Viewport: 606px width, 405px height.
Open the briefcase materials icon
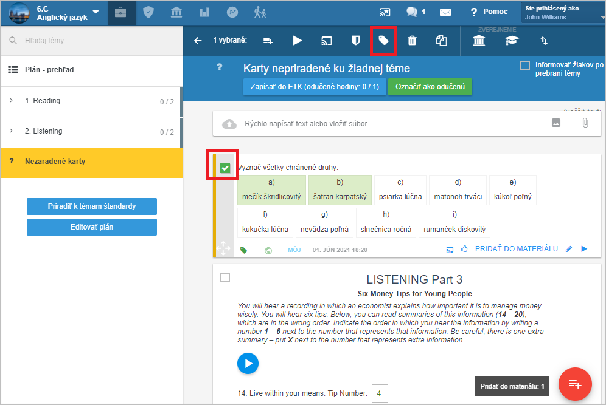tap(120, 13)
